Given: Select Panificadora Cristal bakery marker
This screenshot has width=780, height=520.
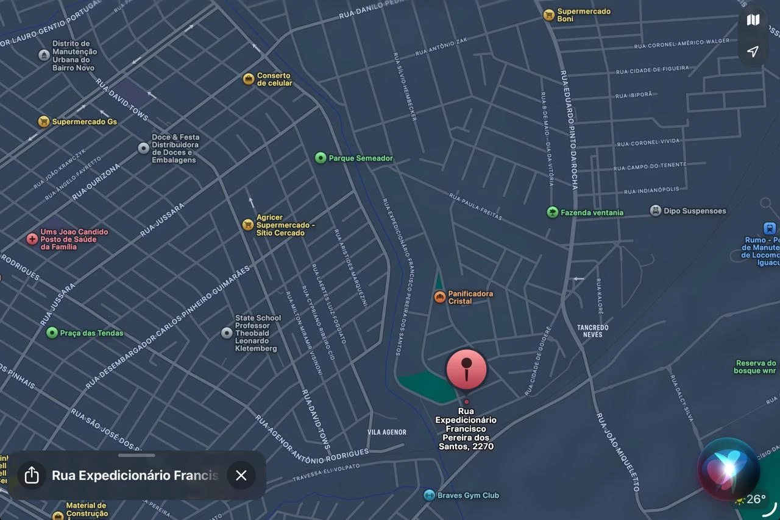Looking at the screenshot, I should 439,297.
